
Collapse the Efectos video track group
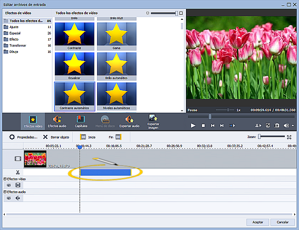[x=5, y=178]
